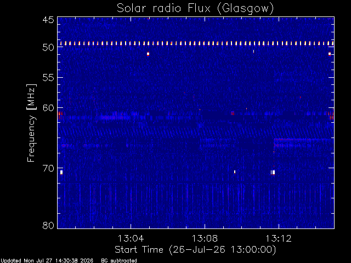Image resolution: width=351 pixels, height=263 pixels.
Task: Select the 13:04 time axis label
Action: click(131, 238)
